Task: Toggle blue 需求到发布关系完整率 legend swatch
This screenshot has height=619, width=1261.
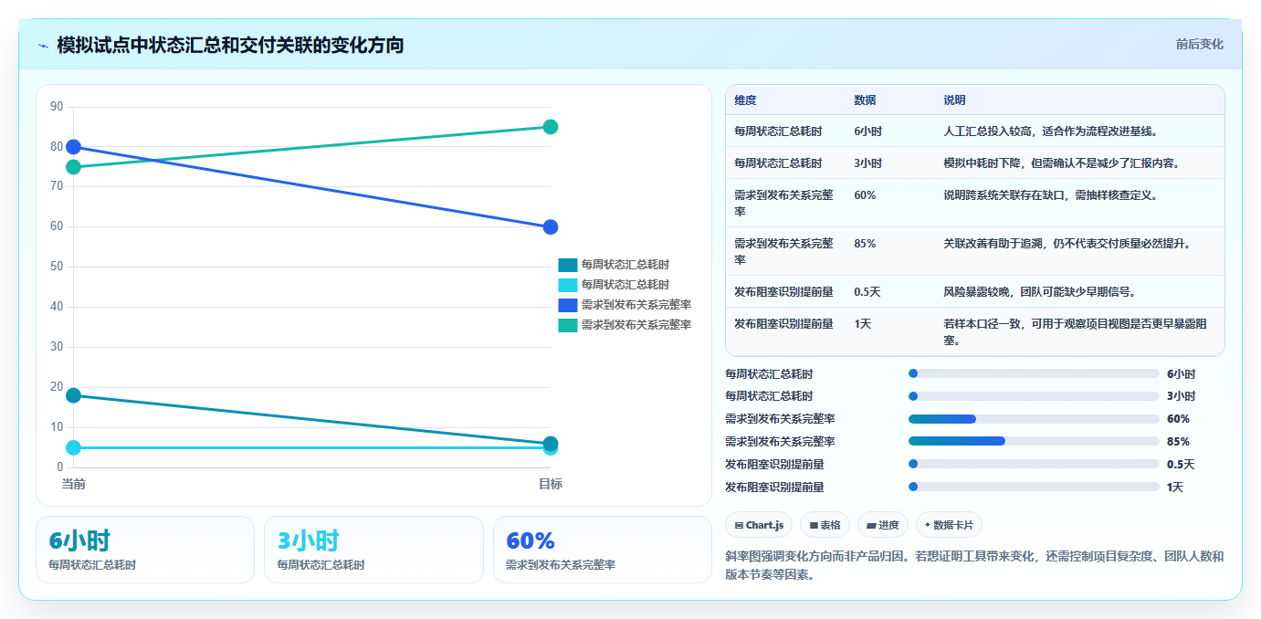Action: 568,305
